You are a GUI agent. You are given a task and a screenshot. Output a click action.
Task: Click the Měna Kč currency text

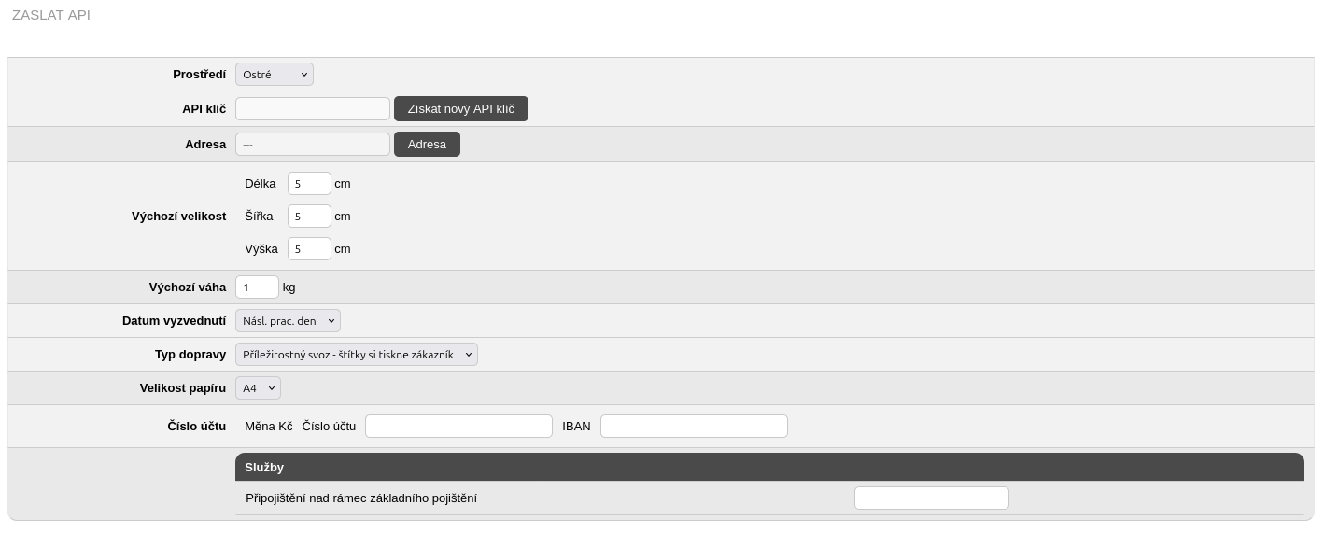268,427
